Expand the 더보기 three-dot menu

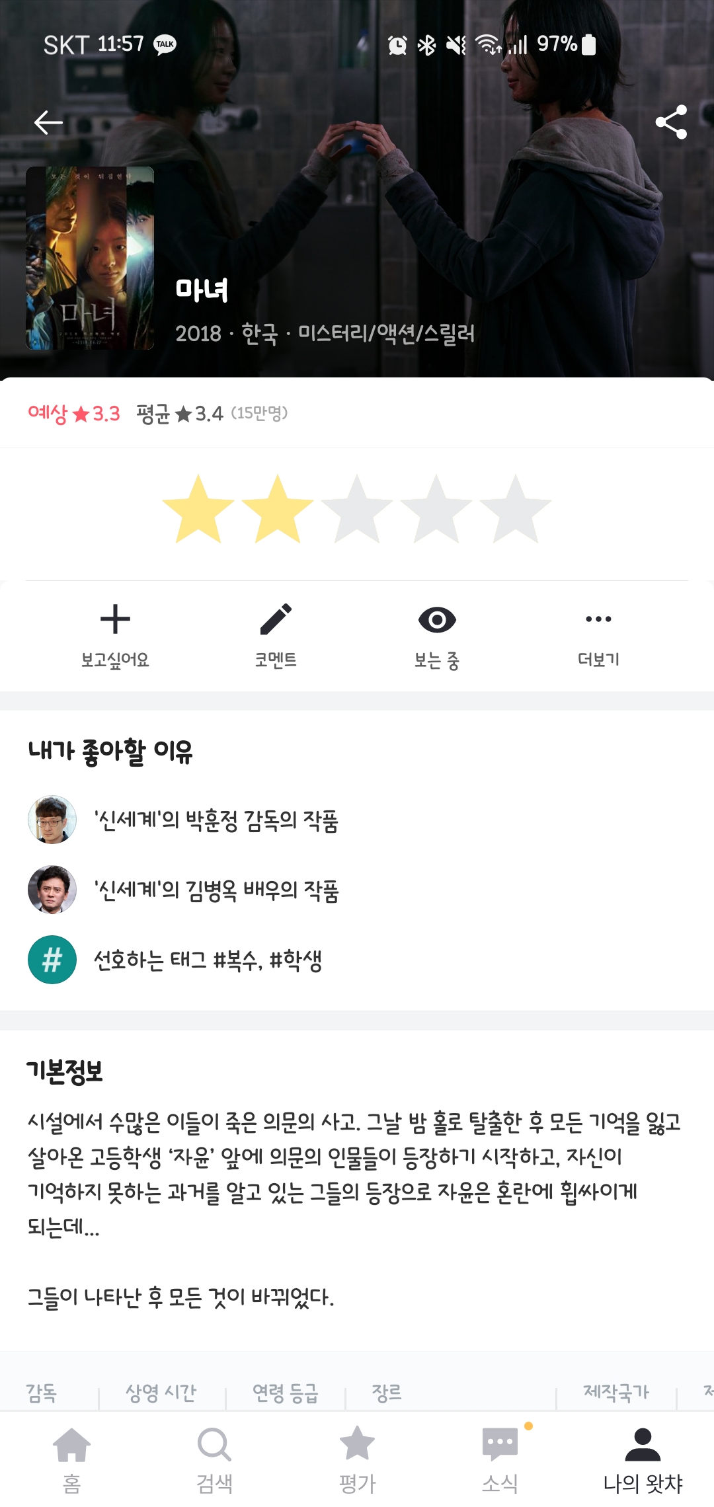pos(598,619)
